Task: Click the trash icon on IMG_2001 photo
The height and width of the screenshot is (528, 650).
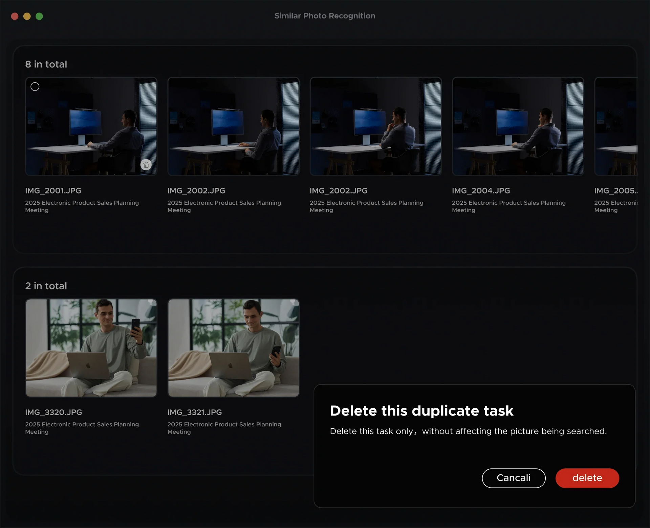Action: coord(146,165)
